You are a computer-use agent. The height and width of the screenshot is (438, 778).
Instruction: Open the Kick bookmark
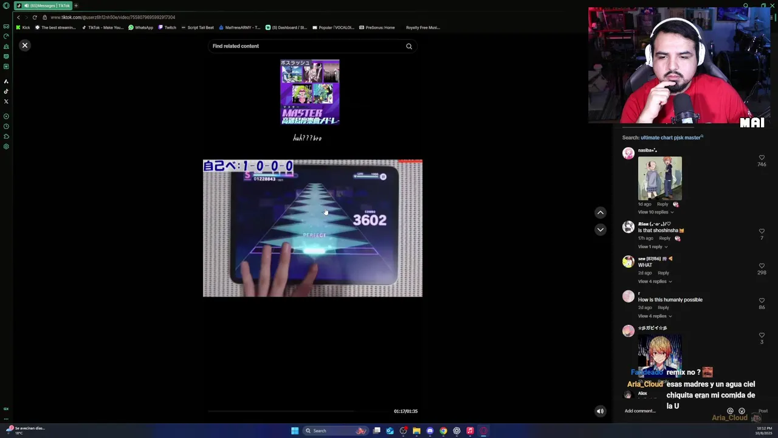[23, 27]
